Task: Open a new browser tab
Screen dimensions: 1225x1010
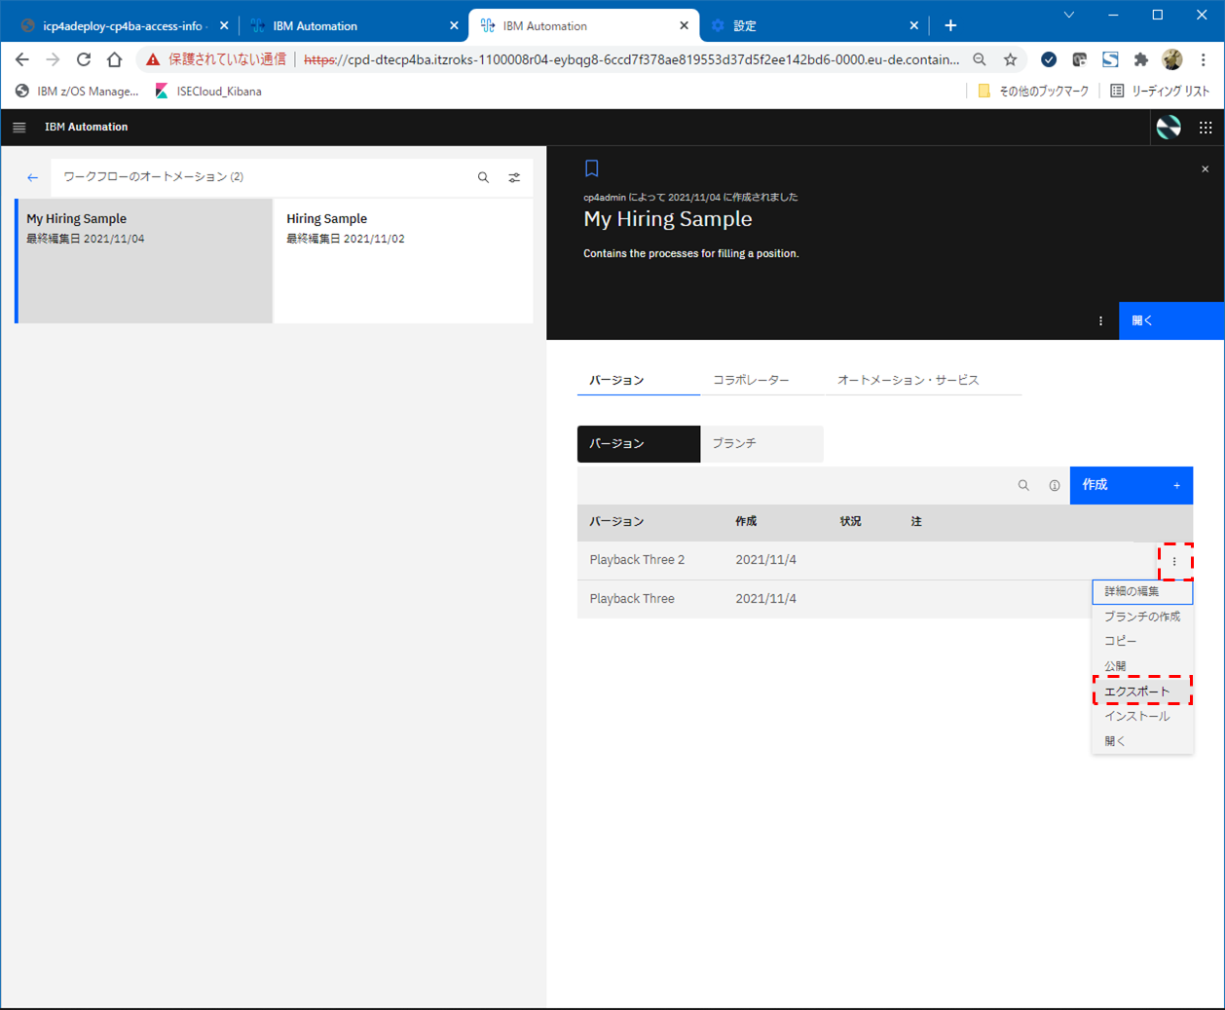Action: tap(950, 25)
